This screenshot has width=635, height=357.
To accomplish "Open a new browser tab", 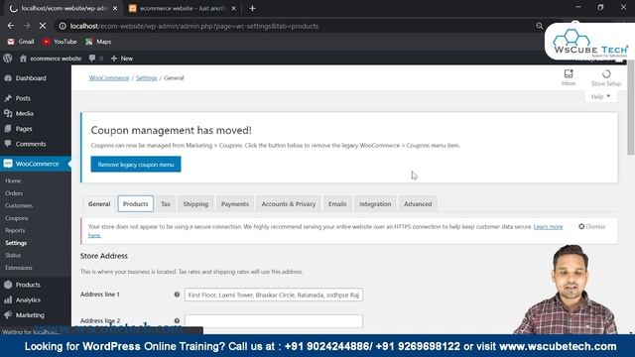I will 252,8.
